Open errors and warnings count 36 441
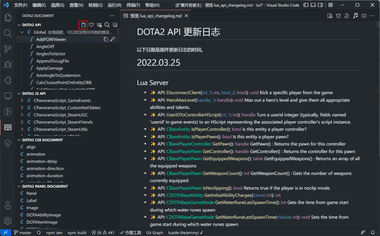 coord(103,233)
